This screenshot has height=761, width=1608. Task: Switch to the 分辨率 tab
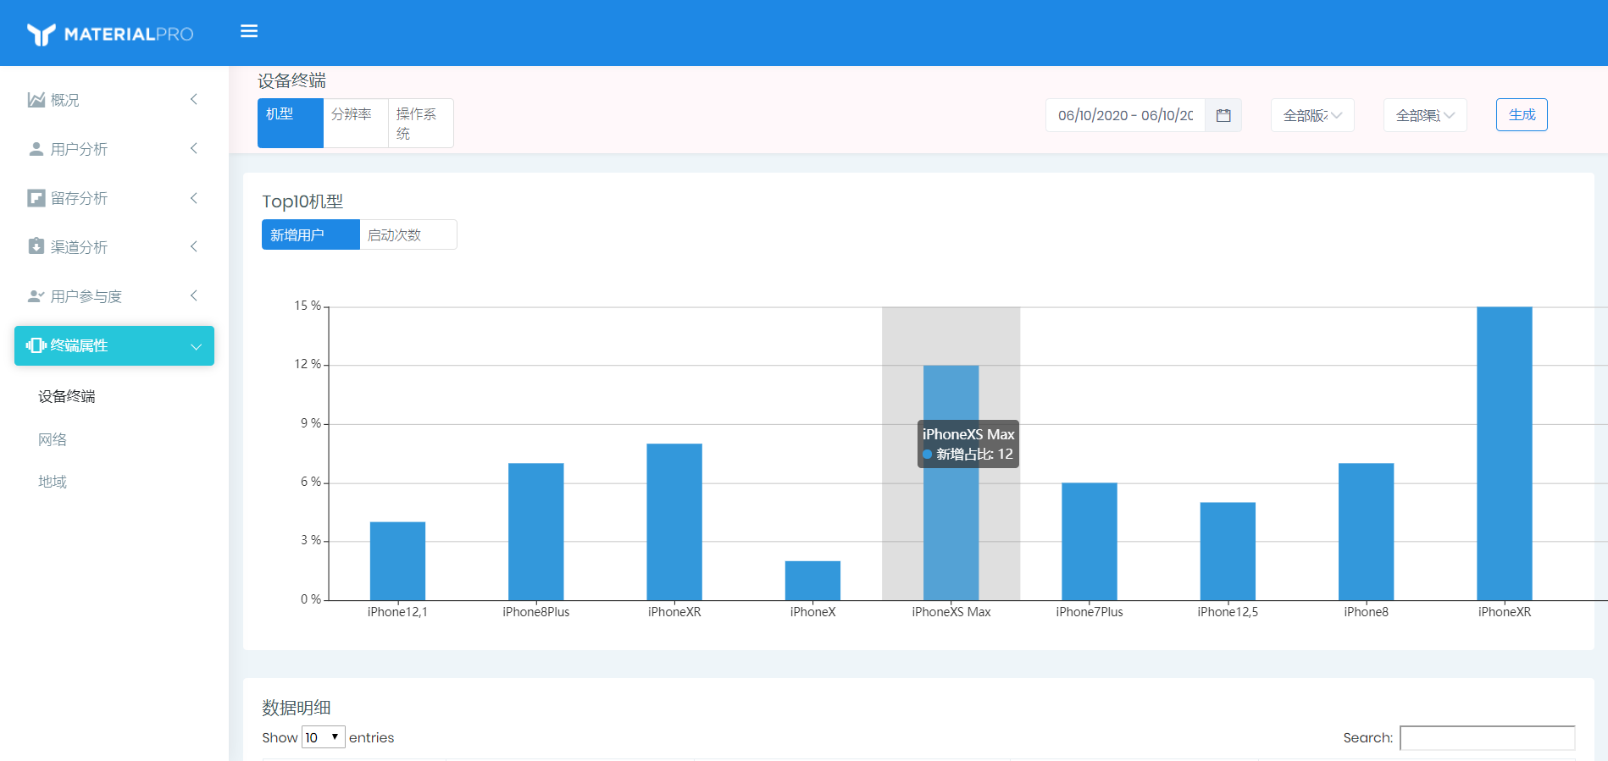[356, 123]
